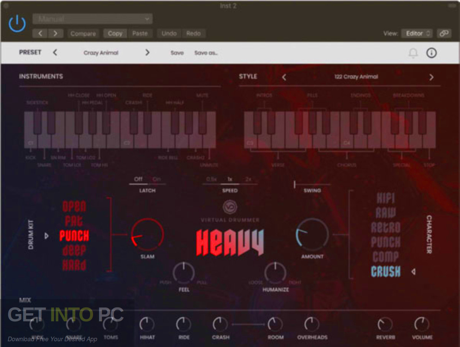The height and width of the screenshot is (347, 460).
Task: Click the CRASH mix knob
Action: (220, 324)
